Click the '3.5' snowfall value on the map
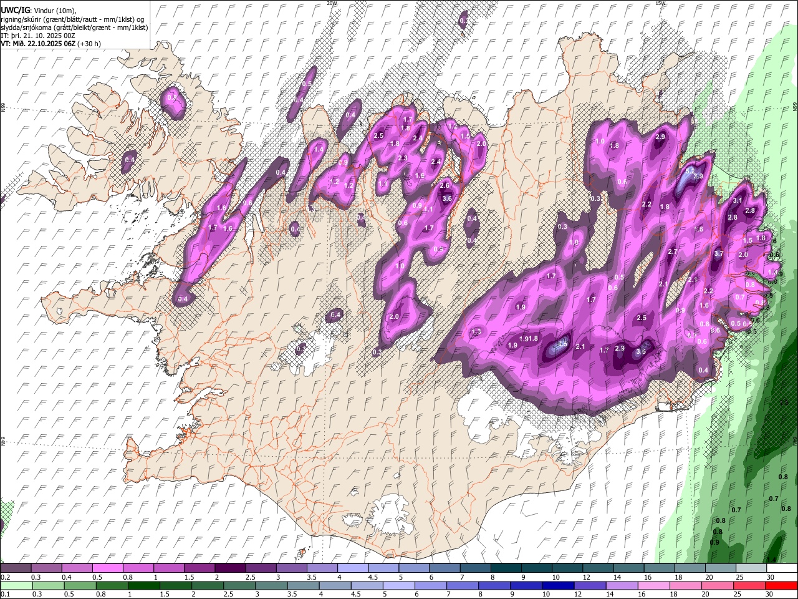Image resolution: width=798 pixels, height=599 pixels. (x=640, y=352)
